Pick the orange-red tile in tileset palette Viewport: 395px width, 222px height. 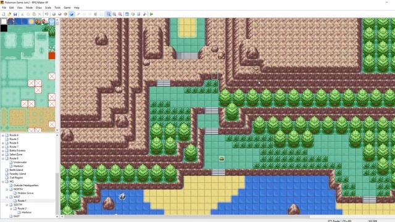(x=52, y=55)
